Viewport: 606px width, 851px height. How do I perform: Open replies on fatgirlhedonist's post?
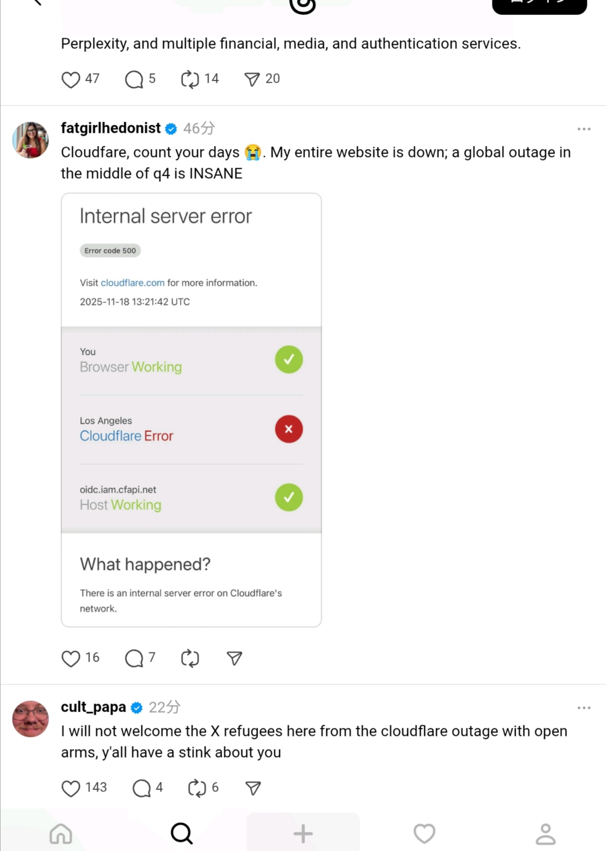pyautogui.click(x=134, y=659)
